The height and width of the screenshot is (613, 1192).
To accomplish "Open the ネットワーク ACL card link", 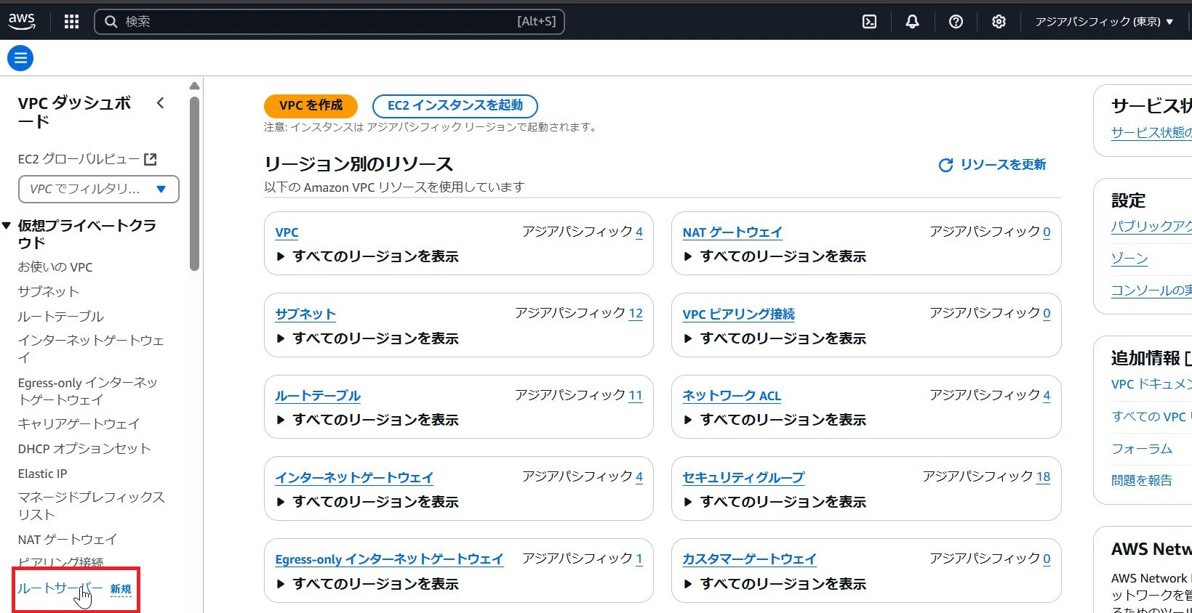I will point(732,396).
